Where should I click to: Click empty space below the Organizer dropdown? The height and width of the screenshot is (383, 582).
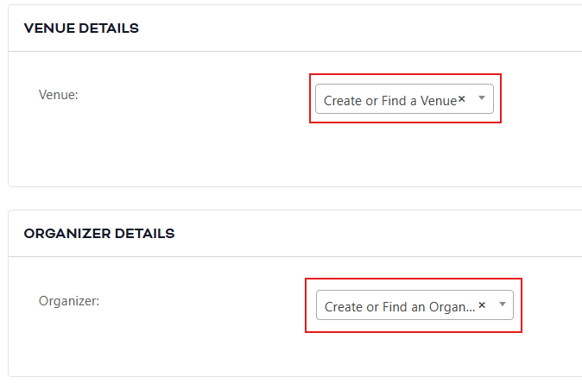click(414, 354)
